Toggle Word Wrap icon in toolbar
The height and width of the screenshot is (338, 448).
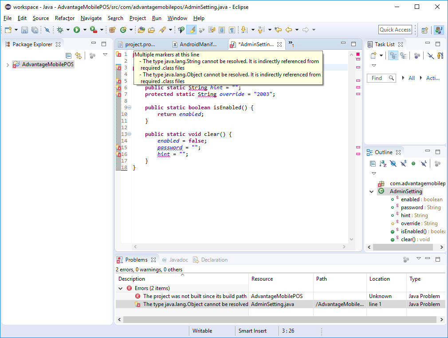[x=212, y=30]
